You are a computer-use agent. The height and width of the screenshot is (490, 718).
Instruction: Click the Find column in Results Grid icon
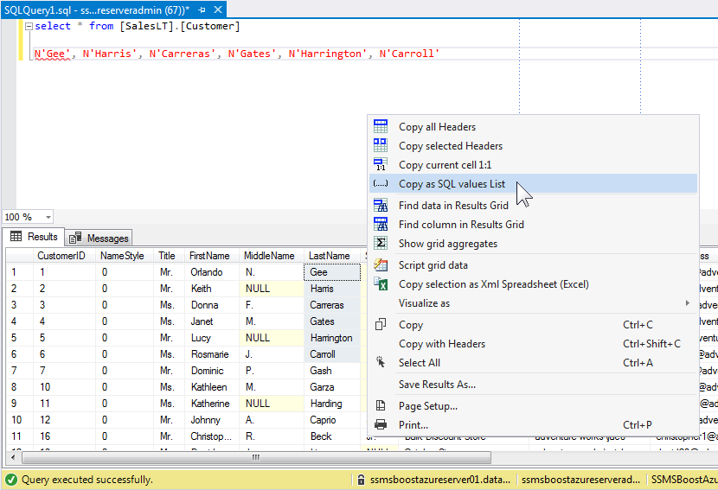(x=381, y=224)
